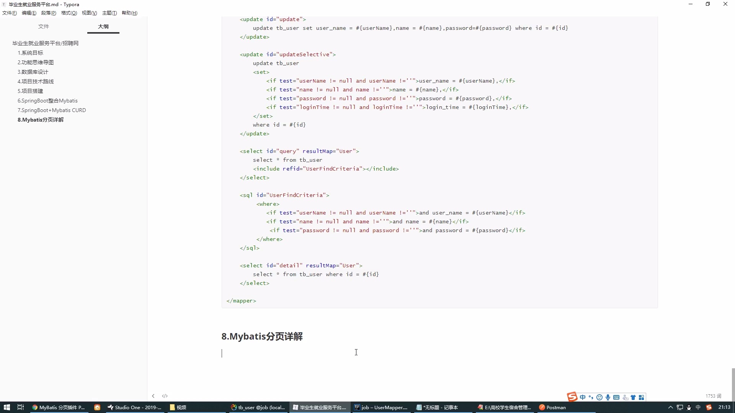Switch to the 文件 sidebar tab
The image size is (735, 413).
pos(44,26)
